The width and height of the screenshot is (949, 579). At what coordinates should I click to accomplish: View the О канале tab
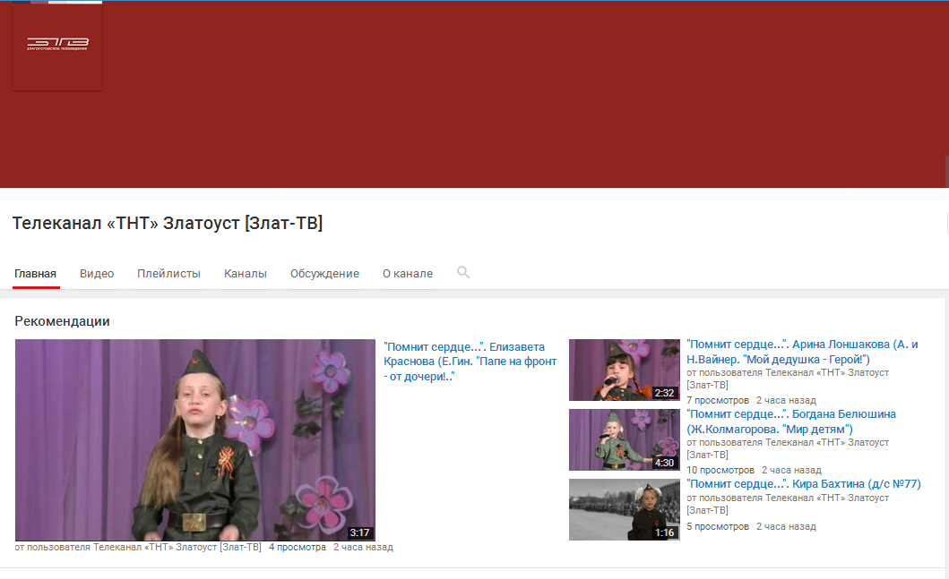(x=408, y=274)
